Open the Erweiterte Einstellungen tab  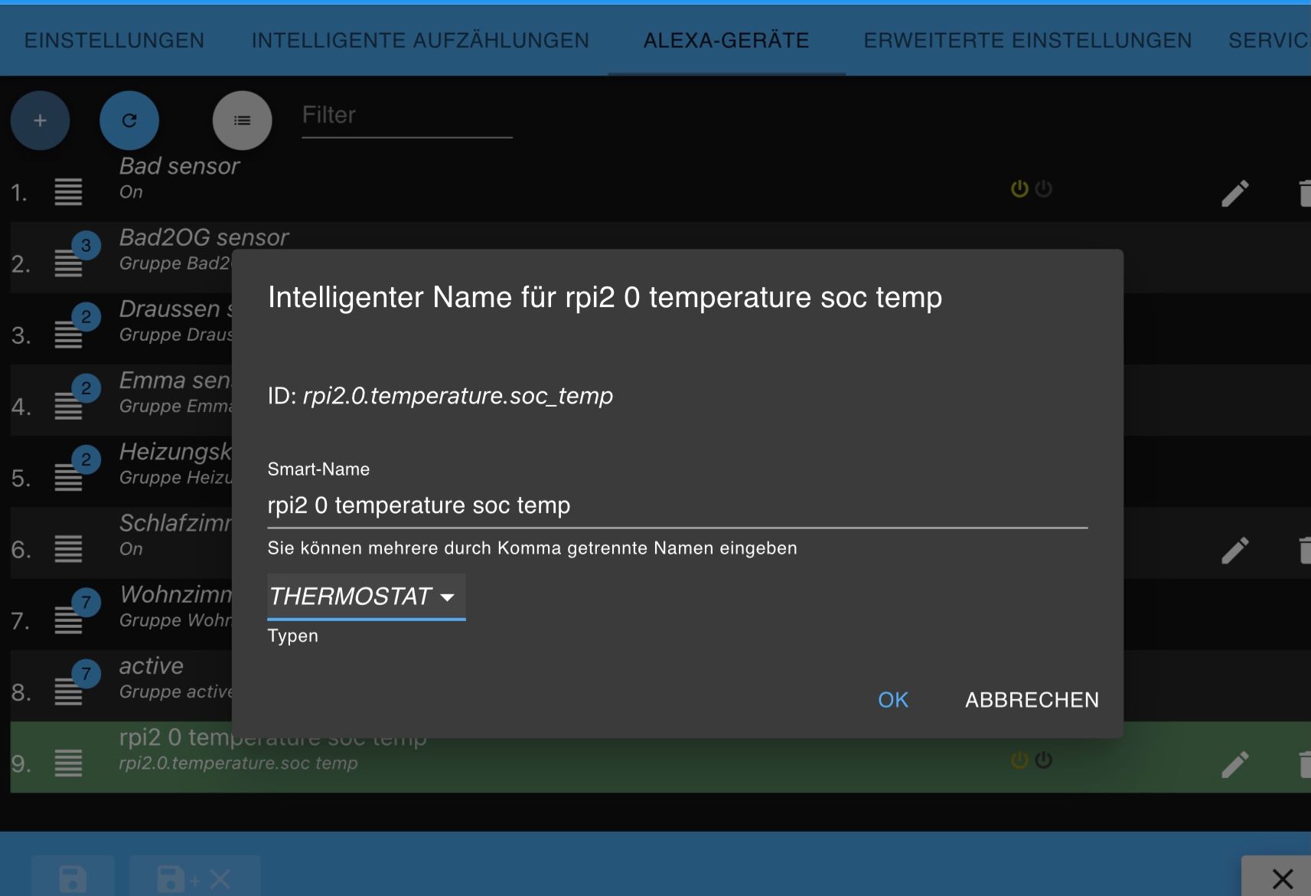point(1027,41)
